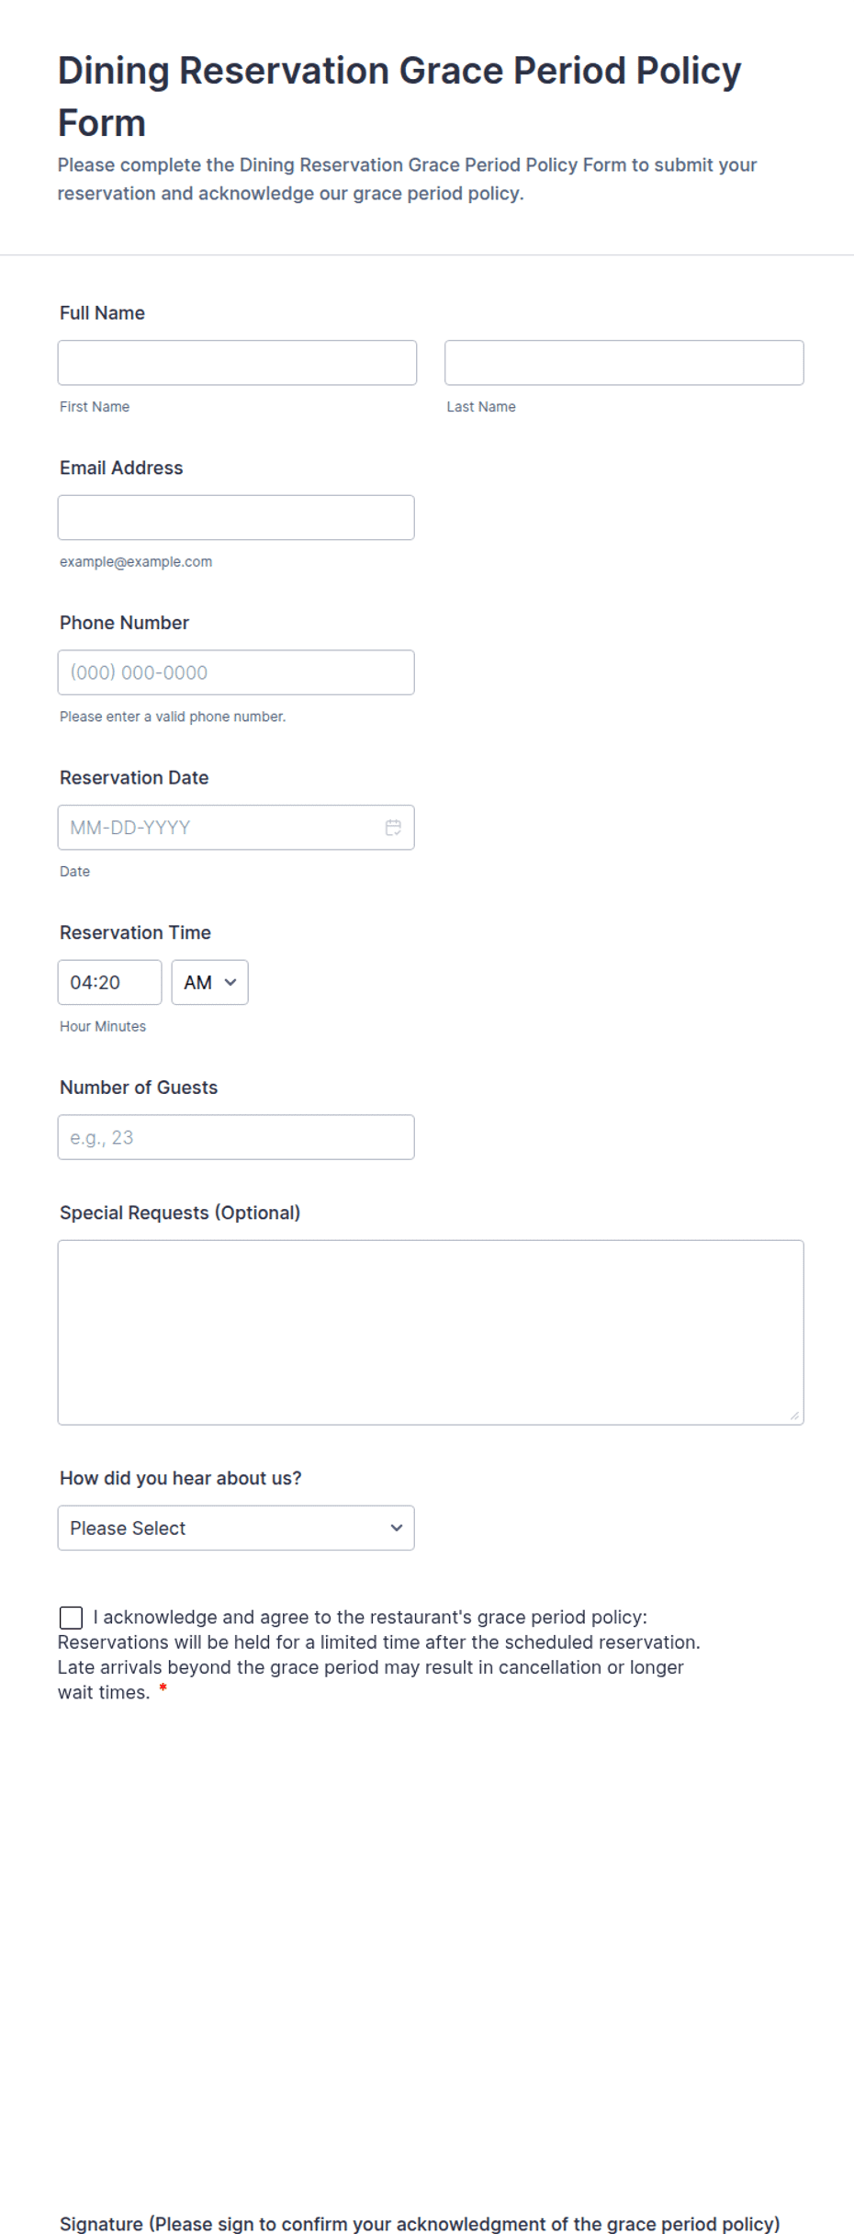Viewport: 854px width, 2234px height.
Task: Open the AM/PM dropdown
Action: (209, 982)
